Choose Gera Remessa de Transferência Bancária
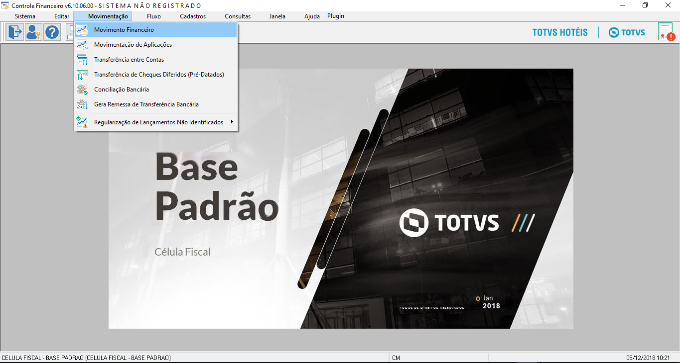 155,104
